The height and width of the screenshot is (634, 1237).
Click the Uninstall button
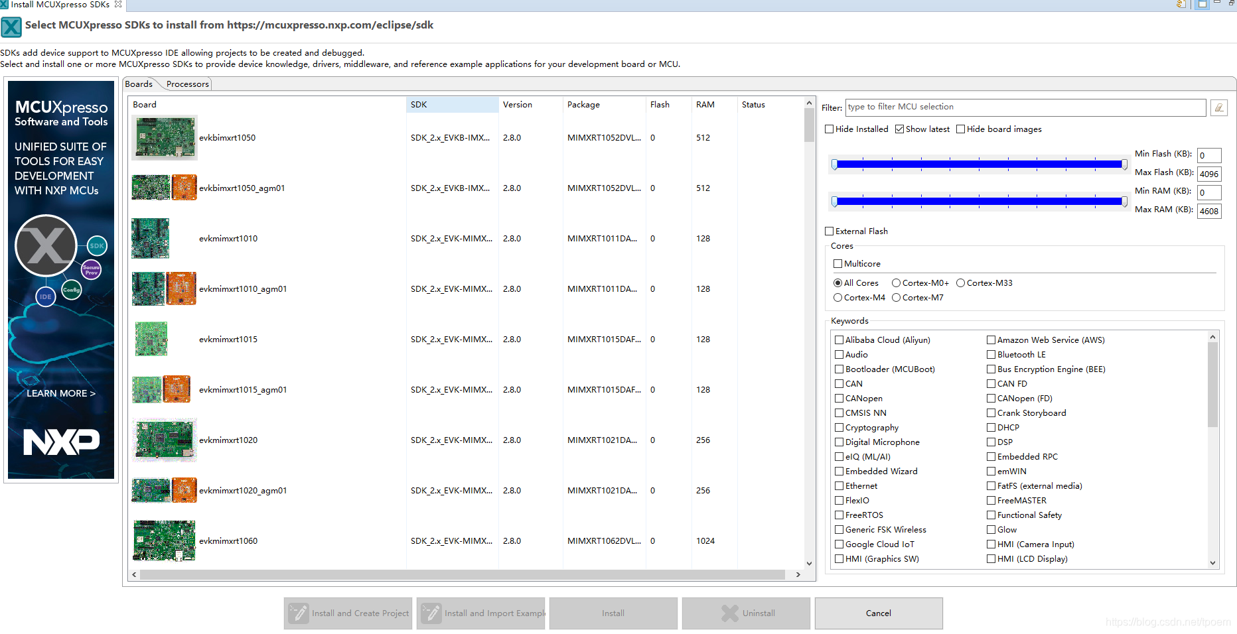pyautogui.click(x=746, y=613)
